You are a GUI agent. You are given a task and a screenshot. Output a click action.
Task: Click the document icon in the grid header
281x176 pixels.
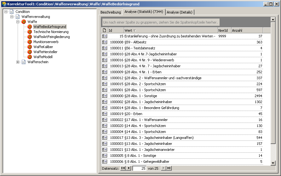point(105,30)
